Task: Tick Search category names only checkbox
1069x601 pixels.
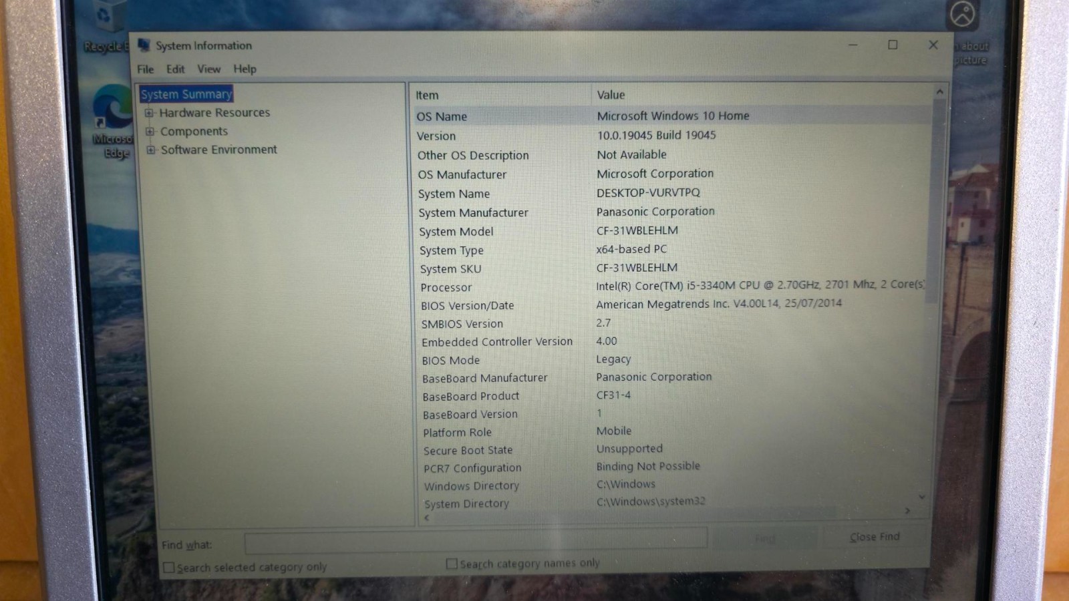Action: point(452,564)
